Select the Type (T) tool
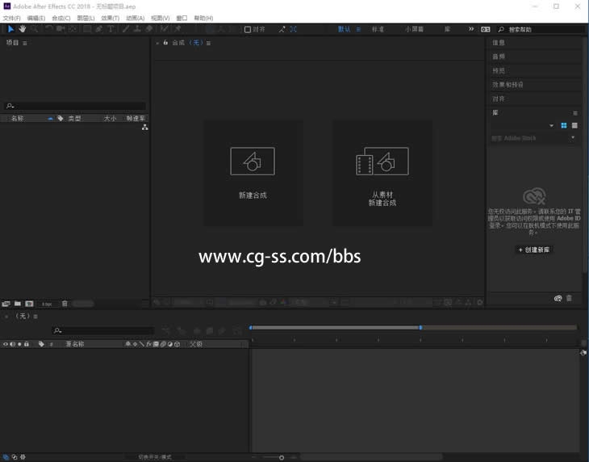The width and height of the screenshot is (589, 462). (111, 29)
